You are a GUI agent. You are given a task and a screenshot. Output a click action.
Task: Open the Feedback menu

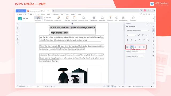tap(133, 19)
